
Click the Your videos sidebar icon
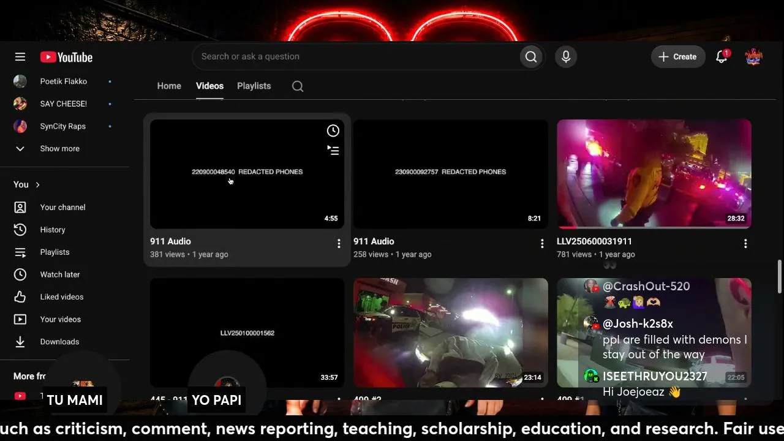[x=20, y=319]
